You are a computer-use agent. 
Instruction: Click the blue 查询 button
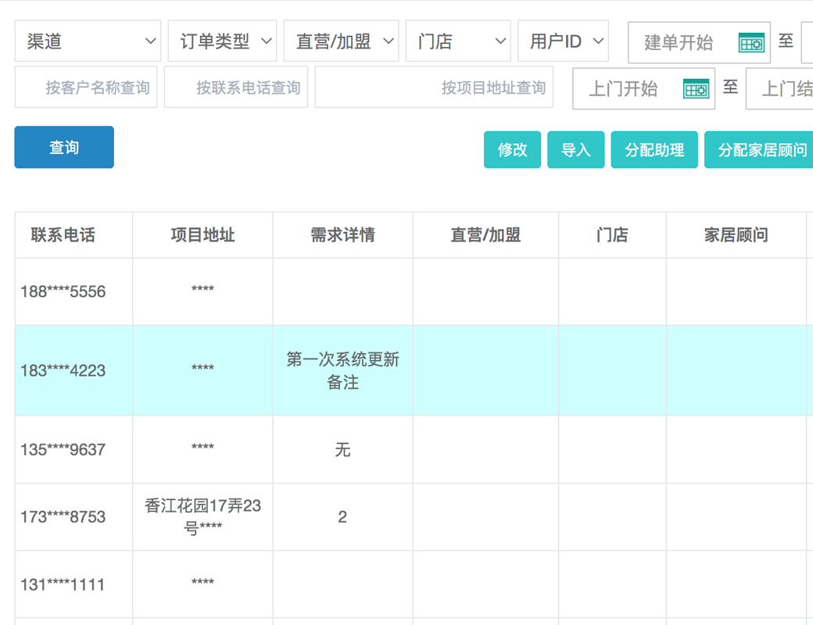64,147
